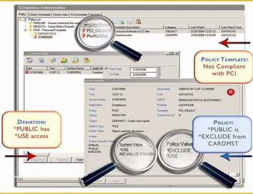Click the Attribute column header

[x=93, y=145]
